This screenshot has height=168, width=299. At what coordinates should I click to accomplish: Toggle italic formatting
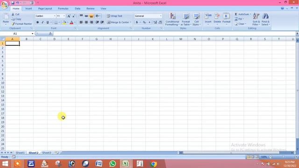[x=43, y=22]
